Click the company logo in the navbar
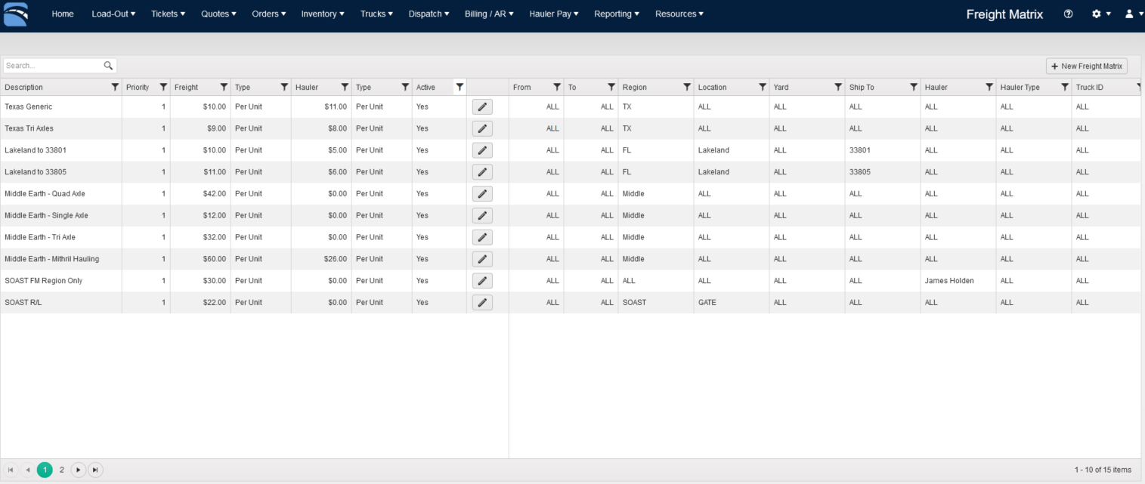This screenshot has width=1145, height=484. pos(16,14)
